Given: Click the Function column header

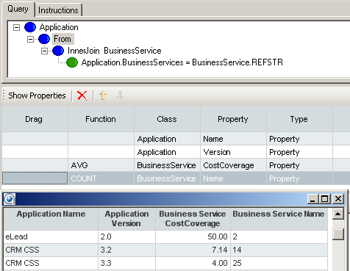Looking at the screenshot, I should click(x=101, y=119).
